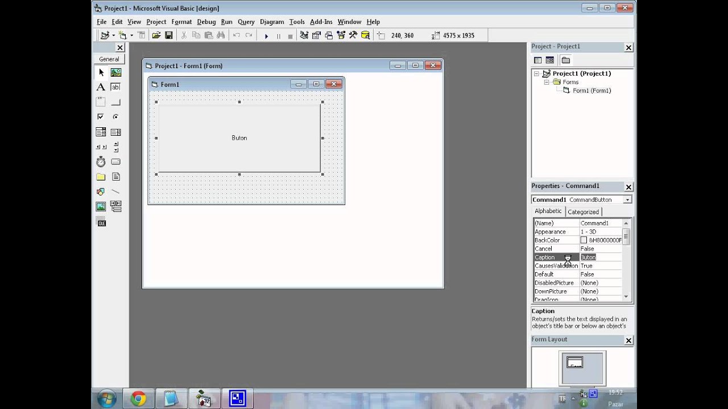The image size is (728, 409).
Task: Collapse the Forms folder node
Action: [547, 82]
